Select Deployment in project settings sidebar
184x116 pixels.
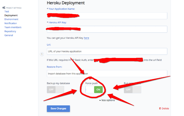[x=11, y=15]
